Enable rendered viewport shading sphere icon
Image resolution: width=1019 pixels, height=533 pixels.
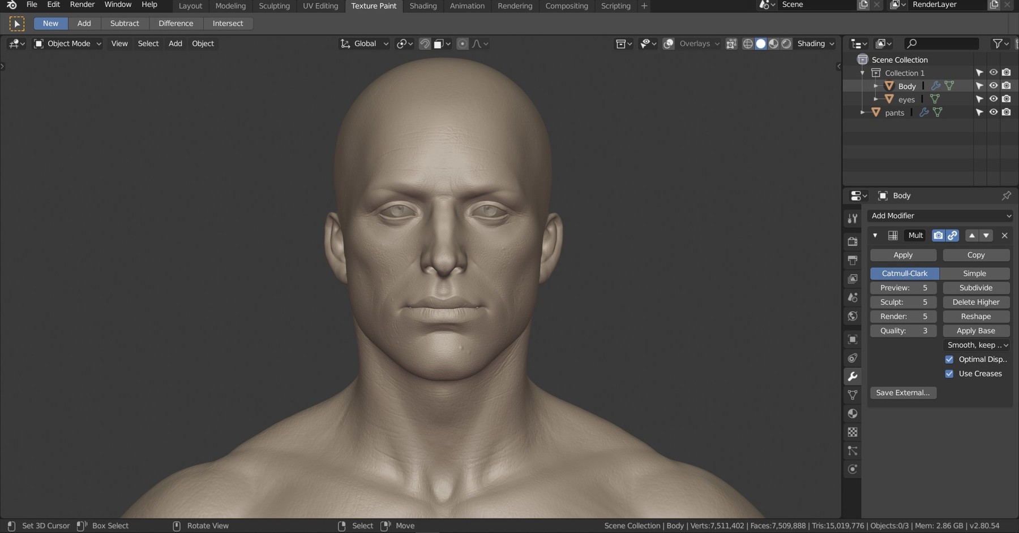pyautogui.click(x=786, y=44)
